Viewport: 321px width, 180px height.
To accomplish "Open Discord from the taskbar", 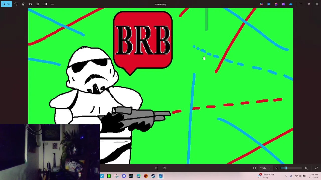I will pyautogui.click(x=124, y=176).
